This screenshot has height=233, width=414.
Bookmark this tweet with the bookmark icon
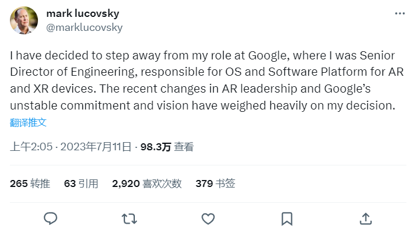coord(287,218)
